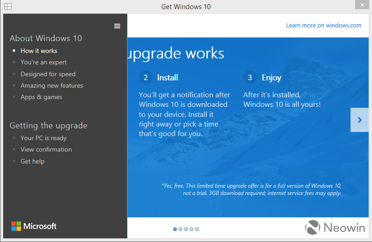This screenshot has width=372, height=242.
Task: Jump to the fifth page dot
Action: (197, 229)
